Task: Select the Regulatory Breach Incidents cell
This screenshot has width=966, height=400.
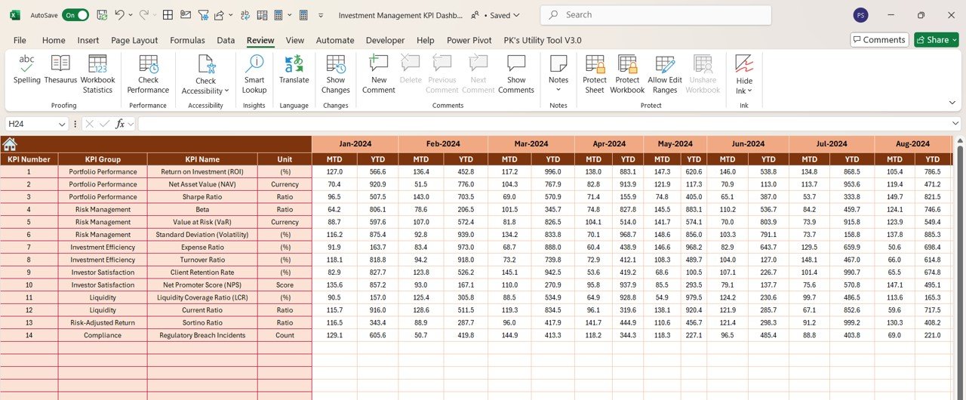Action: pyautogui.click(x=202, y=335)
